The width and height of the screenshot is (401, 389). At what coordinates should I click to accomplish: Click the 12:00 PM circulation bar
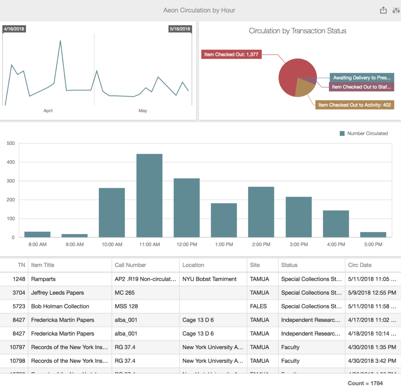(187, 208)
